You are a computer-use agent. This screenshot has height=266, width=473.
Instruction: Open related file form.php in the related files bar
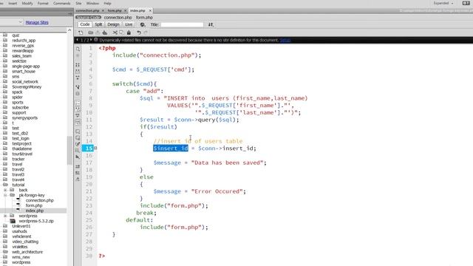pos(144,18)
